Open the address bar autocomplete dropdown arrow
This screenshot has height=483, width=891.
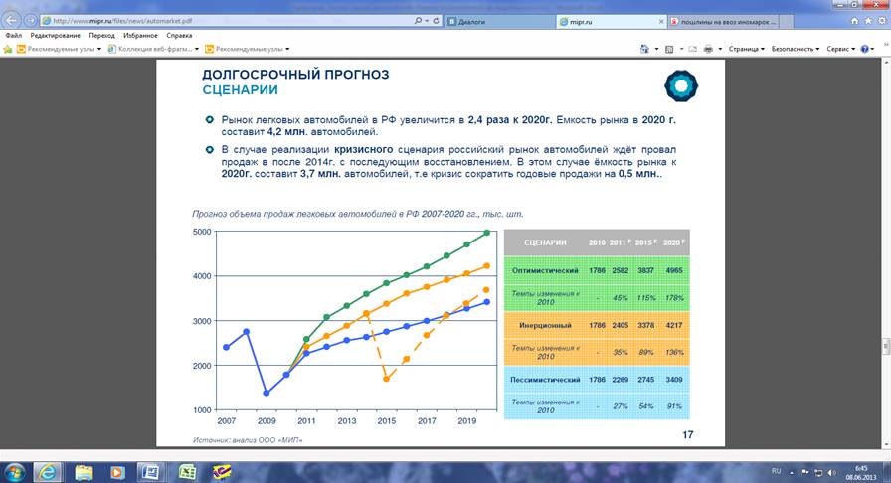[427, 21]
